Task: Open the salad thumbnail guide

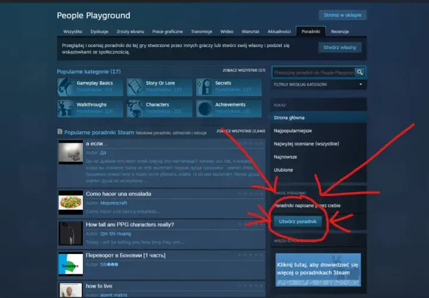Action: coord(70,203)
